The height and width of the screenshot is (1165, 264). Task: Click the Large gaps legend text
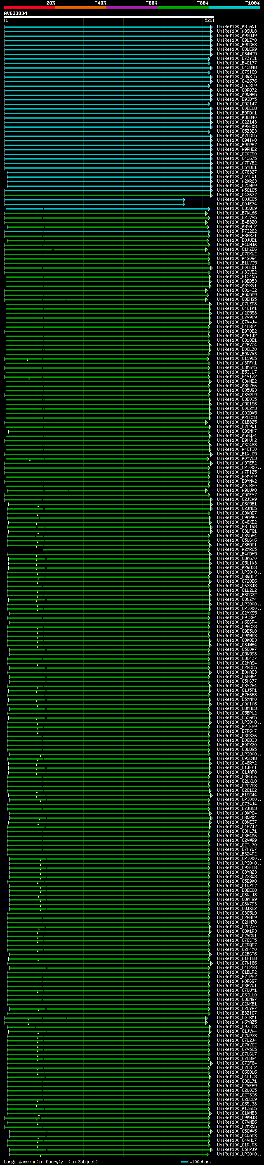point(51,1161)
